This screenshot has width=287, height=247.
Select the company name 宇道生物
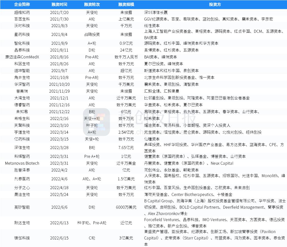coord(22,132)
